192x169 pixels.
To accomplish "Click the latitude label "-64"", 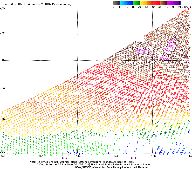I will [x=2, y=60].
